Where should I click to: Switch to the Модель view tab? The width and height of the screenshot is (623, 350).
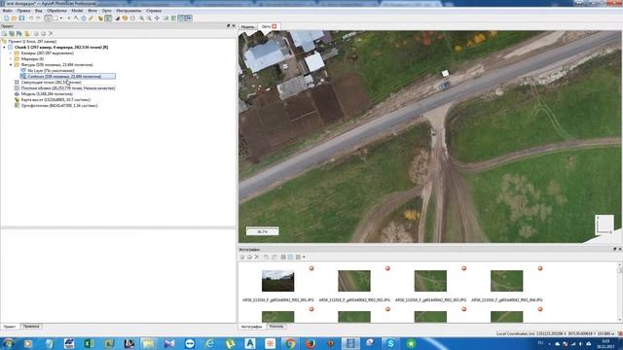pos(247,26)
